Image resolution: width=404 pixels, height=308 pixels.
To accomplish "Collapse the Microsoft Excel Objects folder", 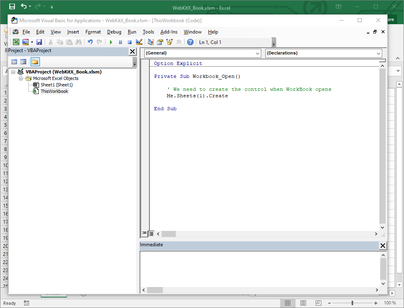I will [x=21, y=78].
